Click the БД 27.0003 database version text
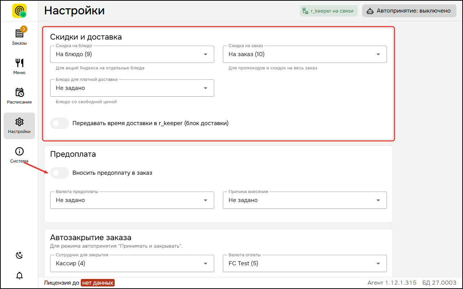Screen dimensions: 463x289 440,283
